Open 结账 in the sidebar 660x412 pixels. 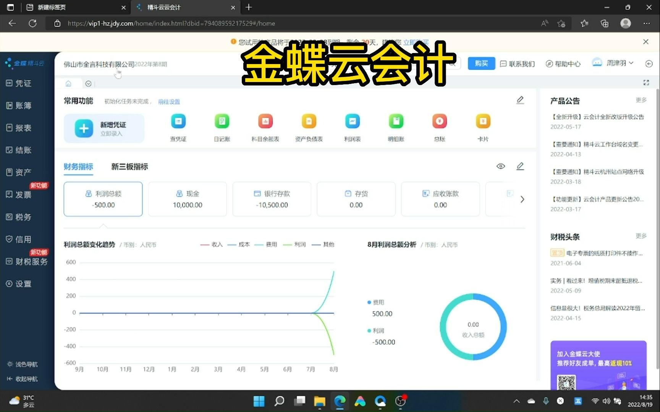19,150
